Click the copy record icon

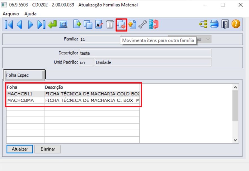(88, 24)
